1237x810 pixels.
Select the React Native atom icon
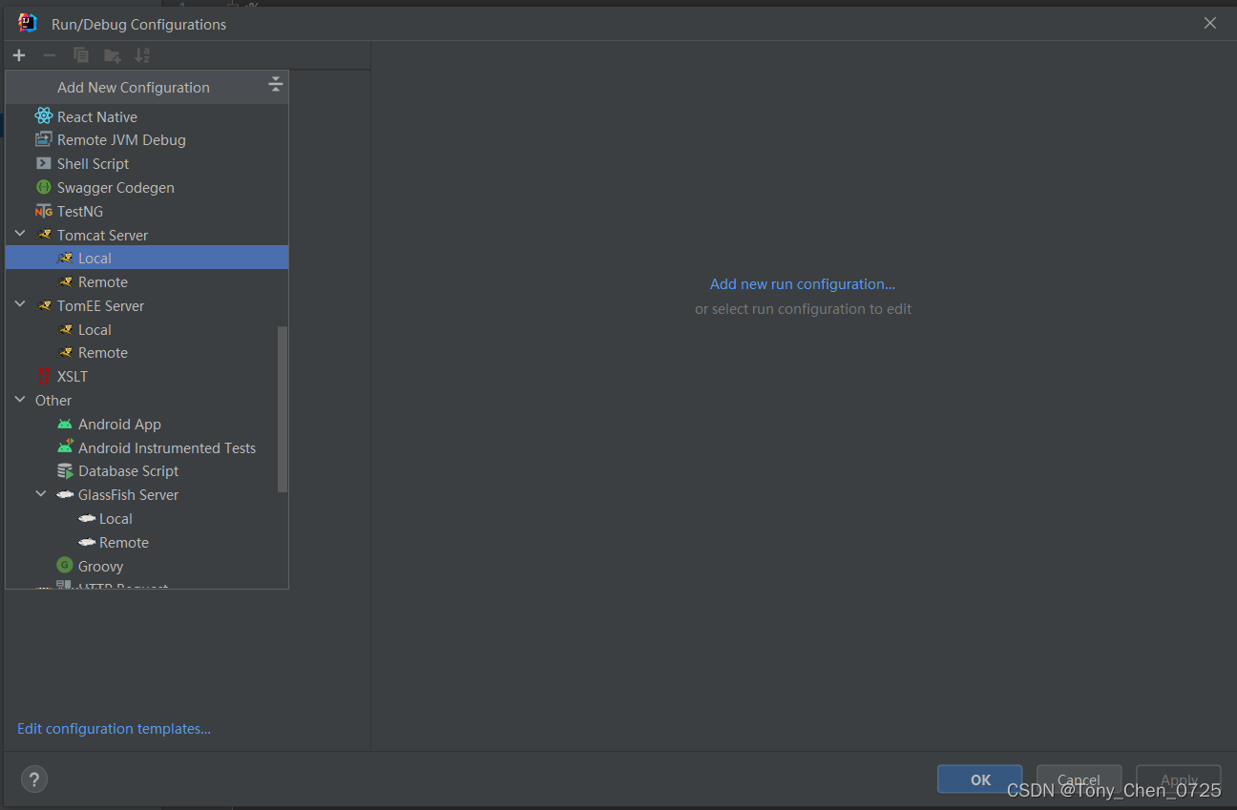pos(44,116)
